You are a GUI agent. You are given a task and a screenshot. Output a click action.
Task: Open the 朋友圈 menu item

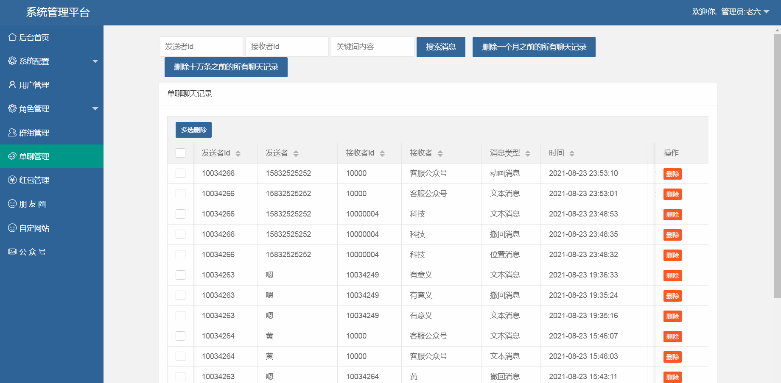52,204
